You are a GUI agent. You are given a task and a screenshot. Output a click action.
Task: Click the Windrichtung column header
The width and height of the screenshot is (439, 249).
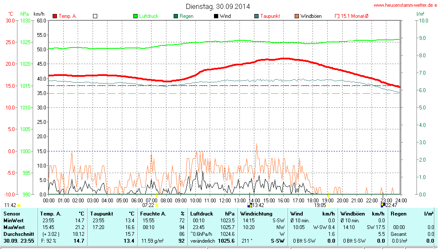point(256,214)
